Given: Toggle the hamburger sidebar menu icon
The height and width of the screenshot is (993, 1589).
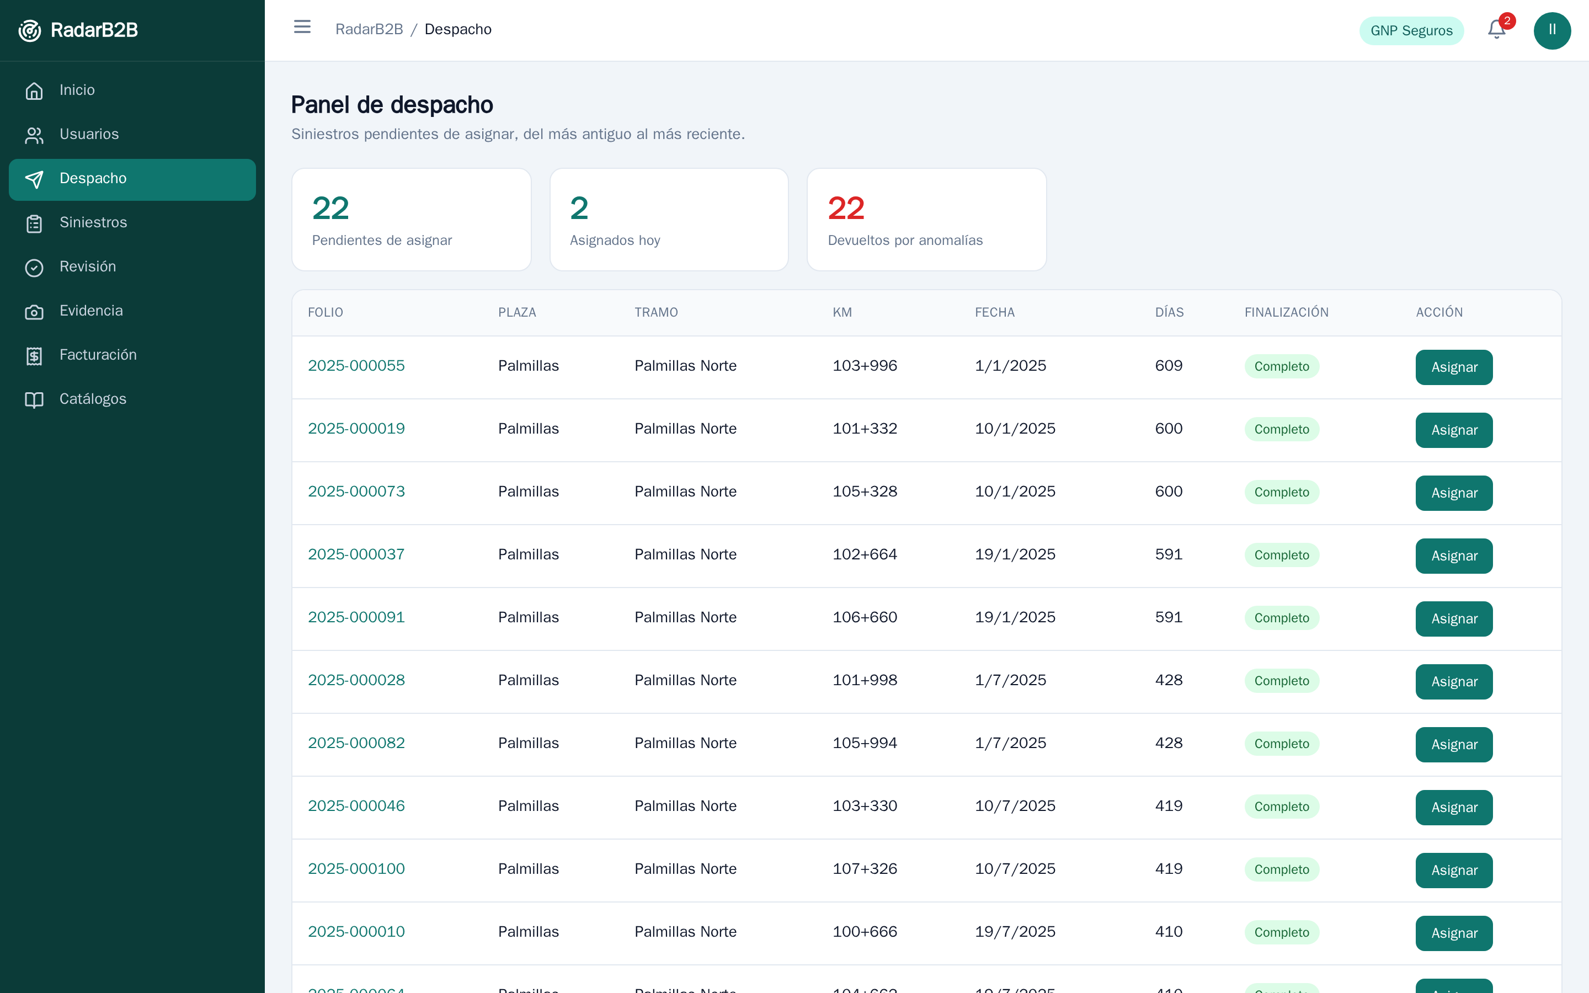Looking at the screenshot, I should pyautogui.click(x=302, y=27).
